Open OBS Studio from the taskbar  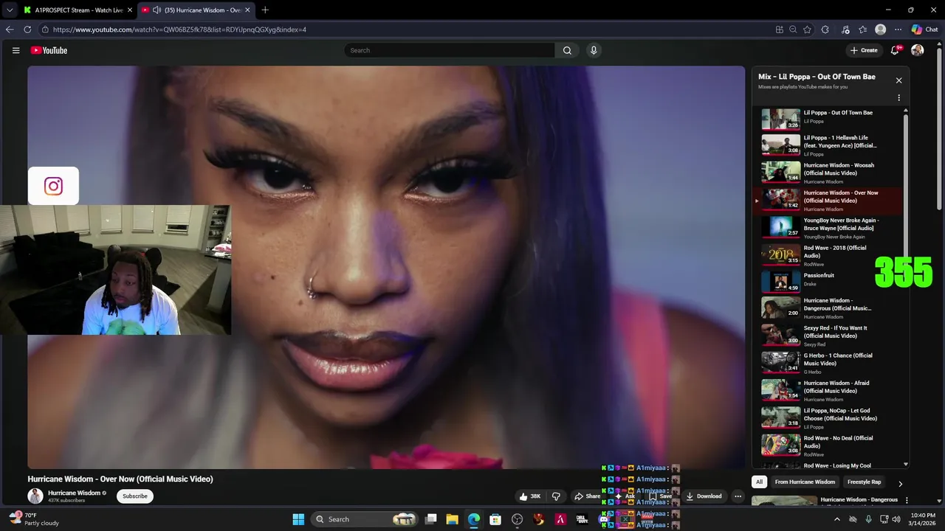click(x=517, y=519)
